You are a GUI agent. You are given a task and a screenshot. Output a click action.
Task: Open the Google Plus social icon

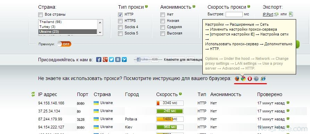pos(105,60)
